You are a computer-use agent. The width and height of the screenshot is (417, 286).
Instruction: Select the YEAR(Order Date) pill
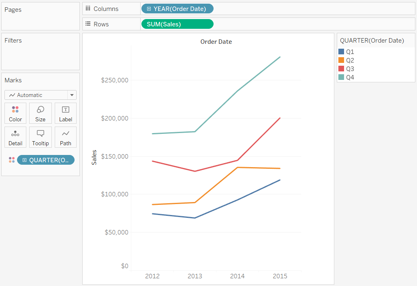pos(177,9)
